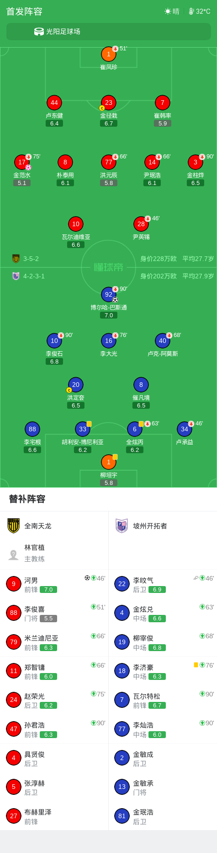
Task: Open 博尔哈-巴斯通 number 92 player icon
Action: [108, 294]
